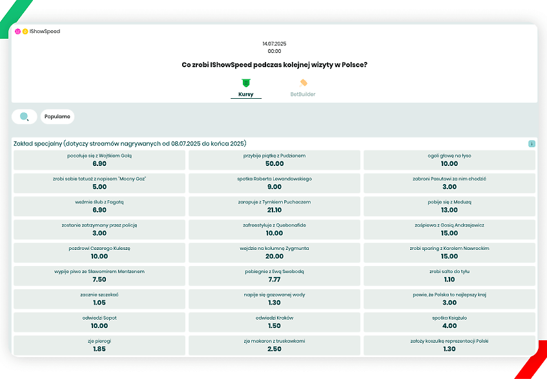The height and width of the screenshot is (379, 547).
Task: Choose pozdrowi Cezarego Kuleszę bet
Action: pyautogui.click(x=99, y=253)
